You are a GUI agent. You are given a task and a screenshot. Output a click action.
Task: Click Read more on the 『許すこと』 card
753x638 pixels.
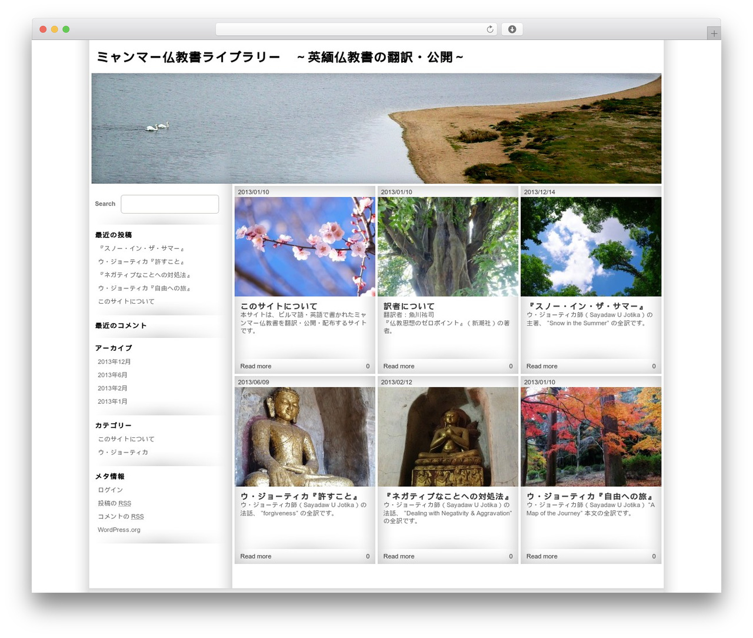coord(255,556)
